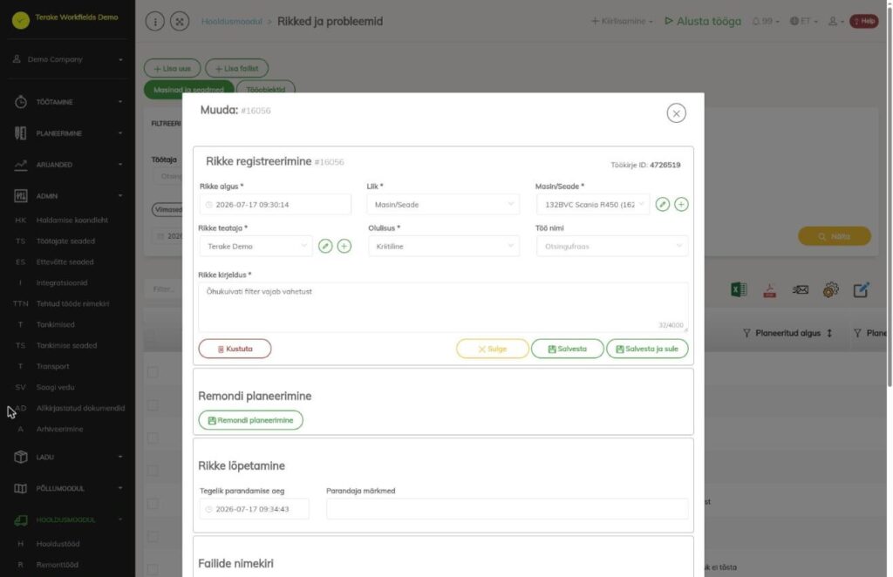Viewport: 893px width, 577px height.
Task: Click the Remondi planeerimine button
Action: click(x=250, y=420)
